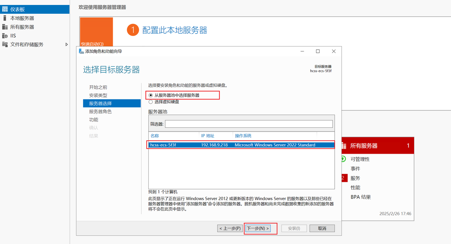The width and height of the screenshot is (451, 244).
Task: Click the 取消 button
Action: click(322, 228)
